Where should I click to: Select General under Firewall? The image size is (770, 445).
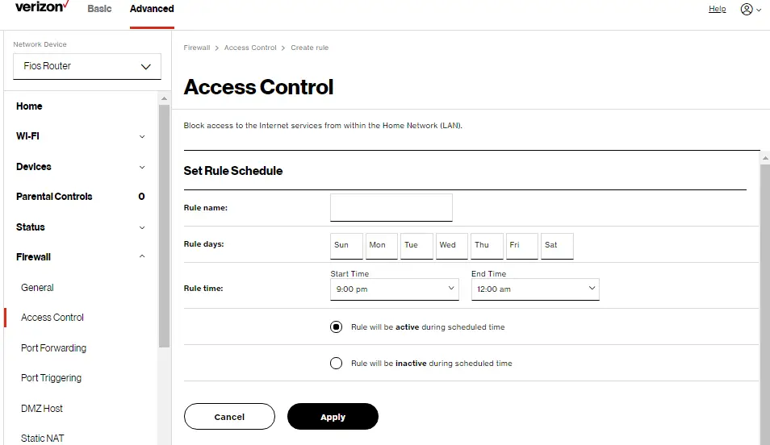point(37,288)
